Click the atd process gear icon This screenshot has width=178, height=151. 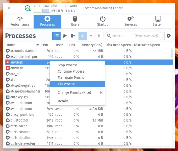8,80
